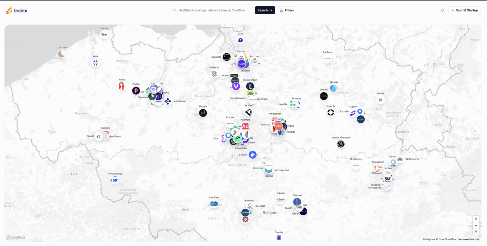Viewport: 487px width, 246px height.
Task: Select the CASPER company logo marker
Action: pyautogui.click(x=279, y=126)
